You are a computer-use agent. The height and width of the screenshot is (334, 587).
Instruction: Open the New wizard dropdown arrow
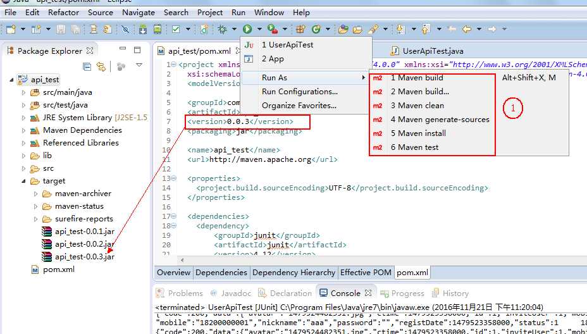23,29
